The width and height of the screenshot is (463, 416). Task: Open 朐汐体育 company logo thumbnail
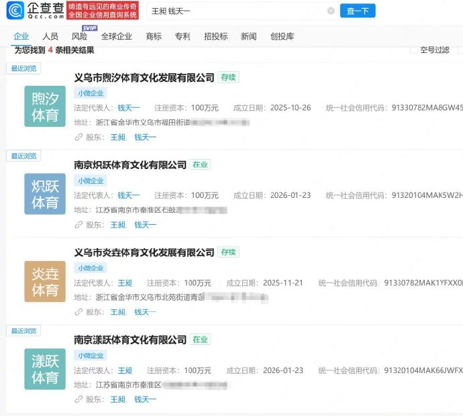(45, 106)
